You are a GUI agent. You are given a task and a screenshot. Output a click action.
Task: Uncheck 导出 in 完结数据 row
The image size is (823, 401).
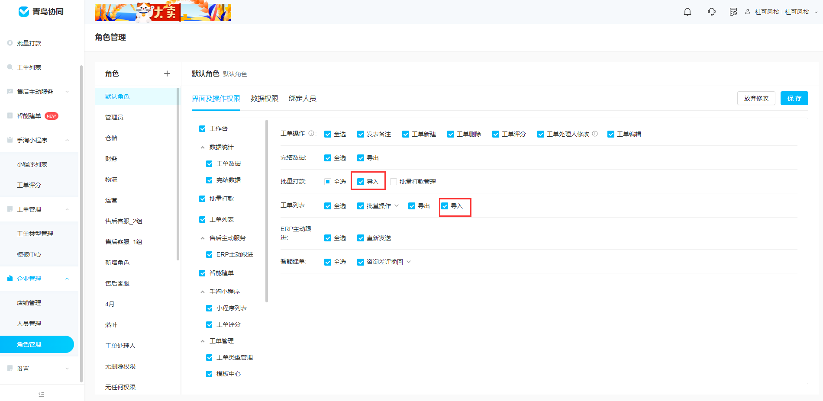[361, 158]
